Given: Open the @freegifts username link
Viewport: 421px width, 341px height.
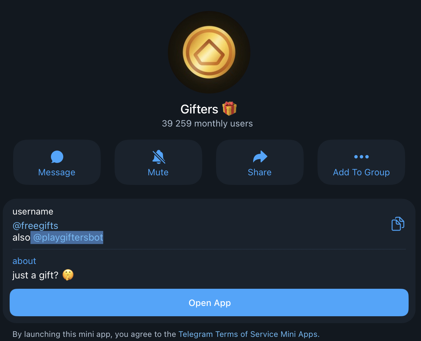Looking at the screenshot, I should (x=35, y=225).
